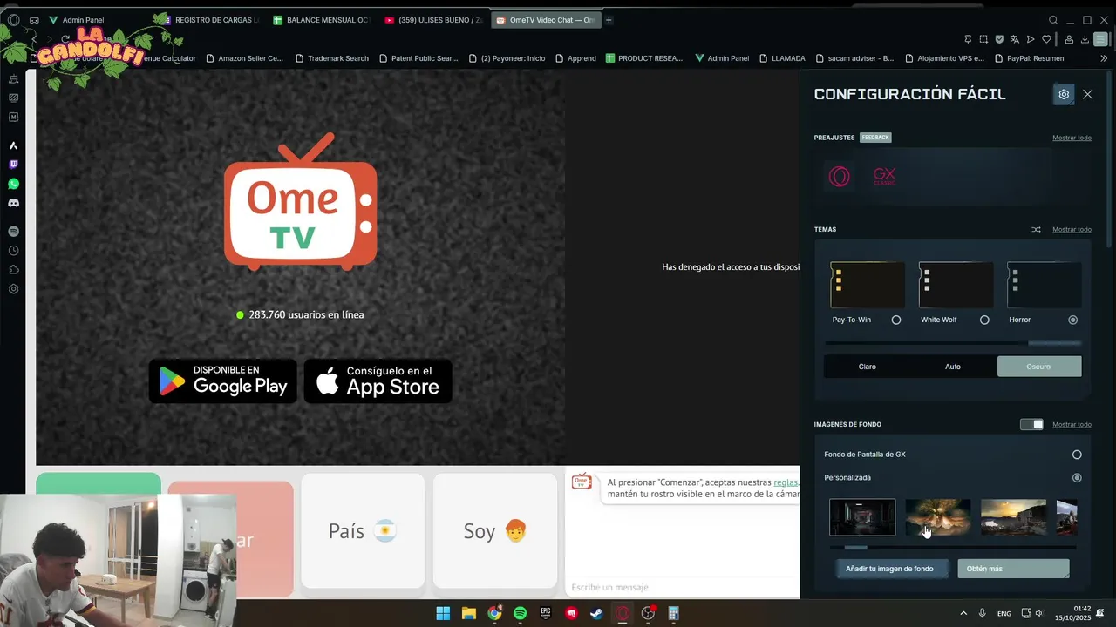Screen dimensions: 1116x627
Task: Click the pinboard pin icon
Action: (x=968, y=39)
